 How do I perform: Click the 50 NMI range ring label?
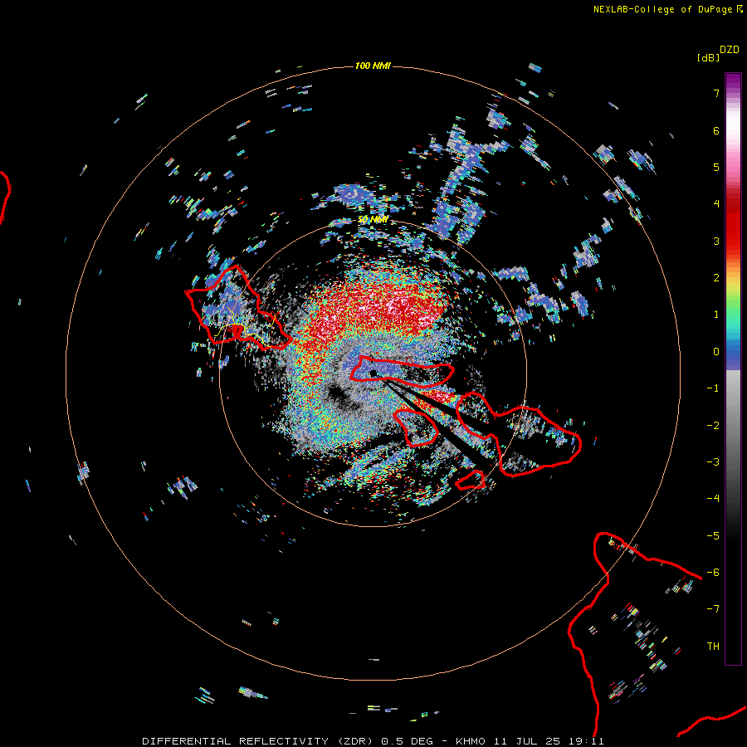[x=373, y=220]
